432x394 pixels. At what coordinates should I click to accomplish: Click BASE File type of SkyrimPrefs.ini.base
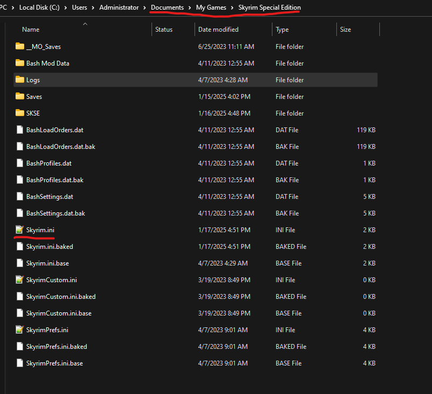click(289, 363)
